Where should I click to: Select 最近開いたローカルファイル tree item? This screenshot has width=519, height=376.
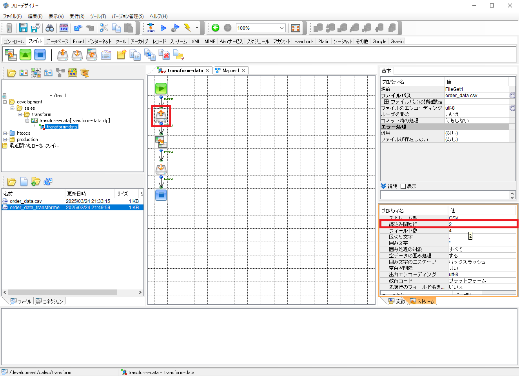point(34,146)
